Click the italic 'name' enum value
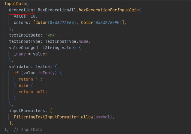Viewport: 191px width, 134px height. point(83,41)
